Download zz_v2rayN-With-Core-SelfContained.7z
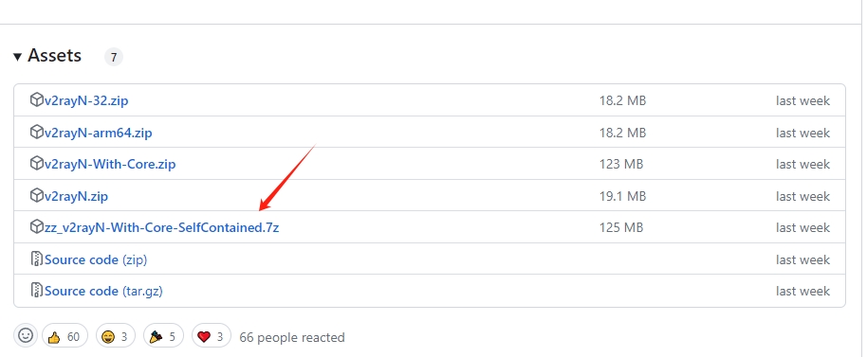 [x=161, y=227]
